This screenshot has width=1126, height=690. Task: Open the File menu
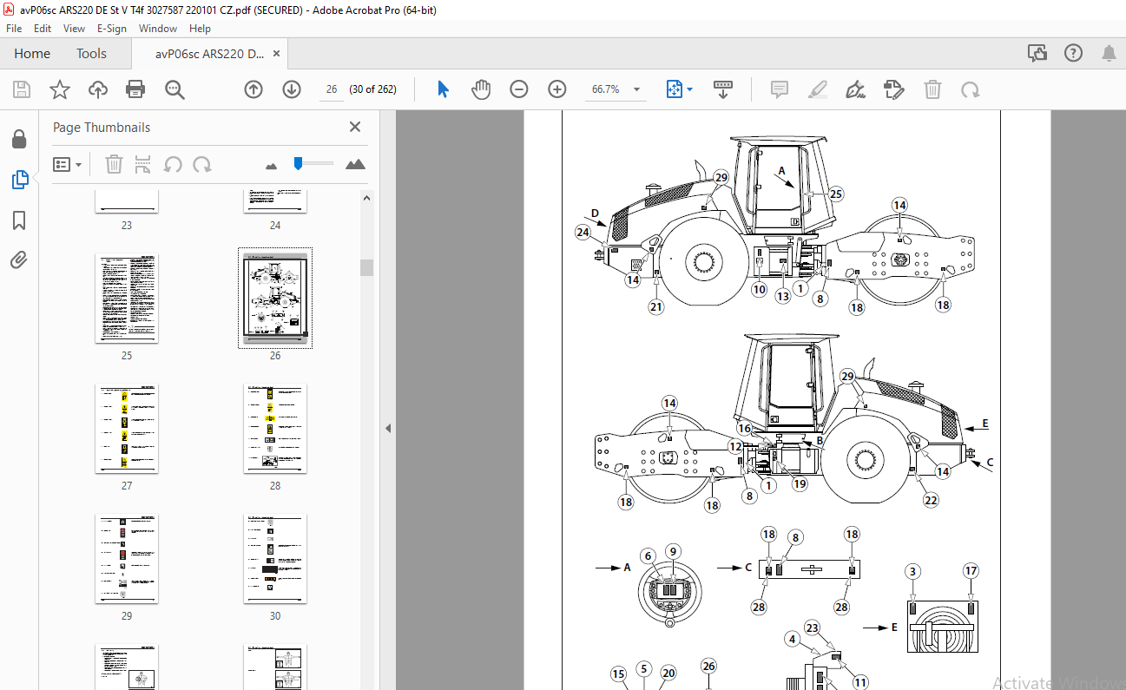(14, 29)
